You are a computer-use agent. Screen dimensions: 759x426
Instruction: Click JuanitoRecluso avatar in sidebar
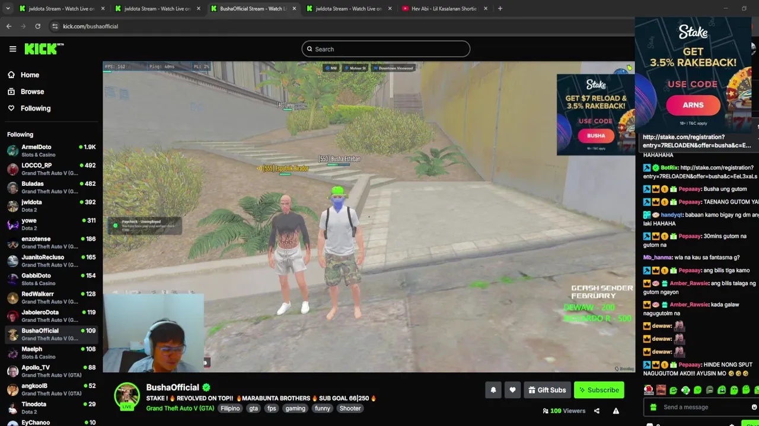(12, 261)
